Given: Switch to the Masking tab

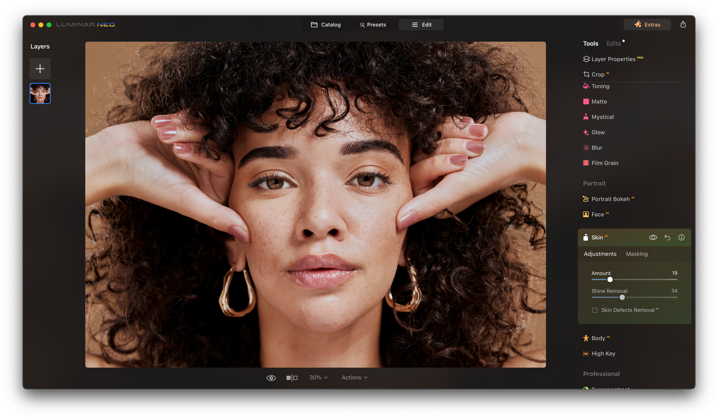Looking at the screenshot, I should 636,253.
